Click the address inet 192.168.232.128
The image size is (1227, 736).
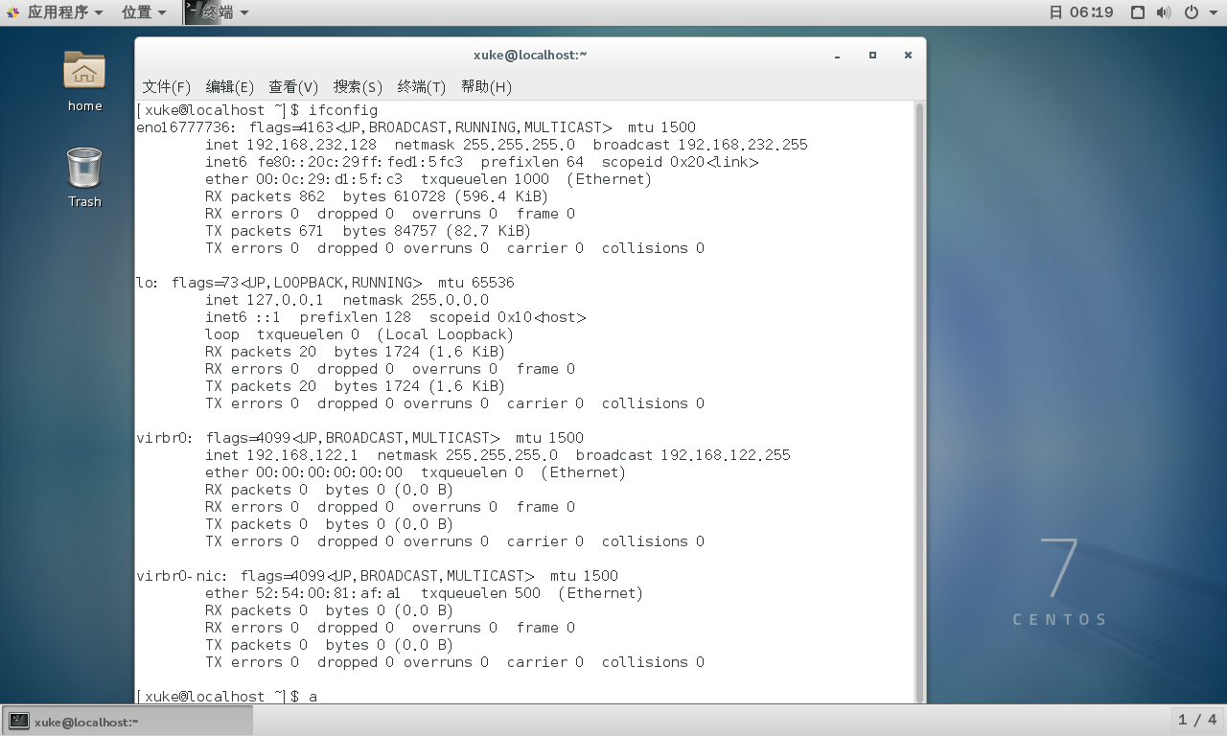click(x=291, y=145)
